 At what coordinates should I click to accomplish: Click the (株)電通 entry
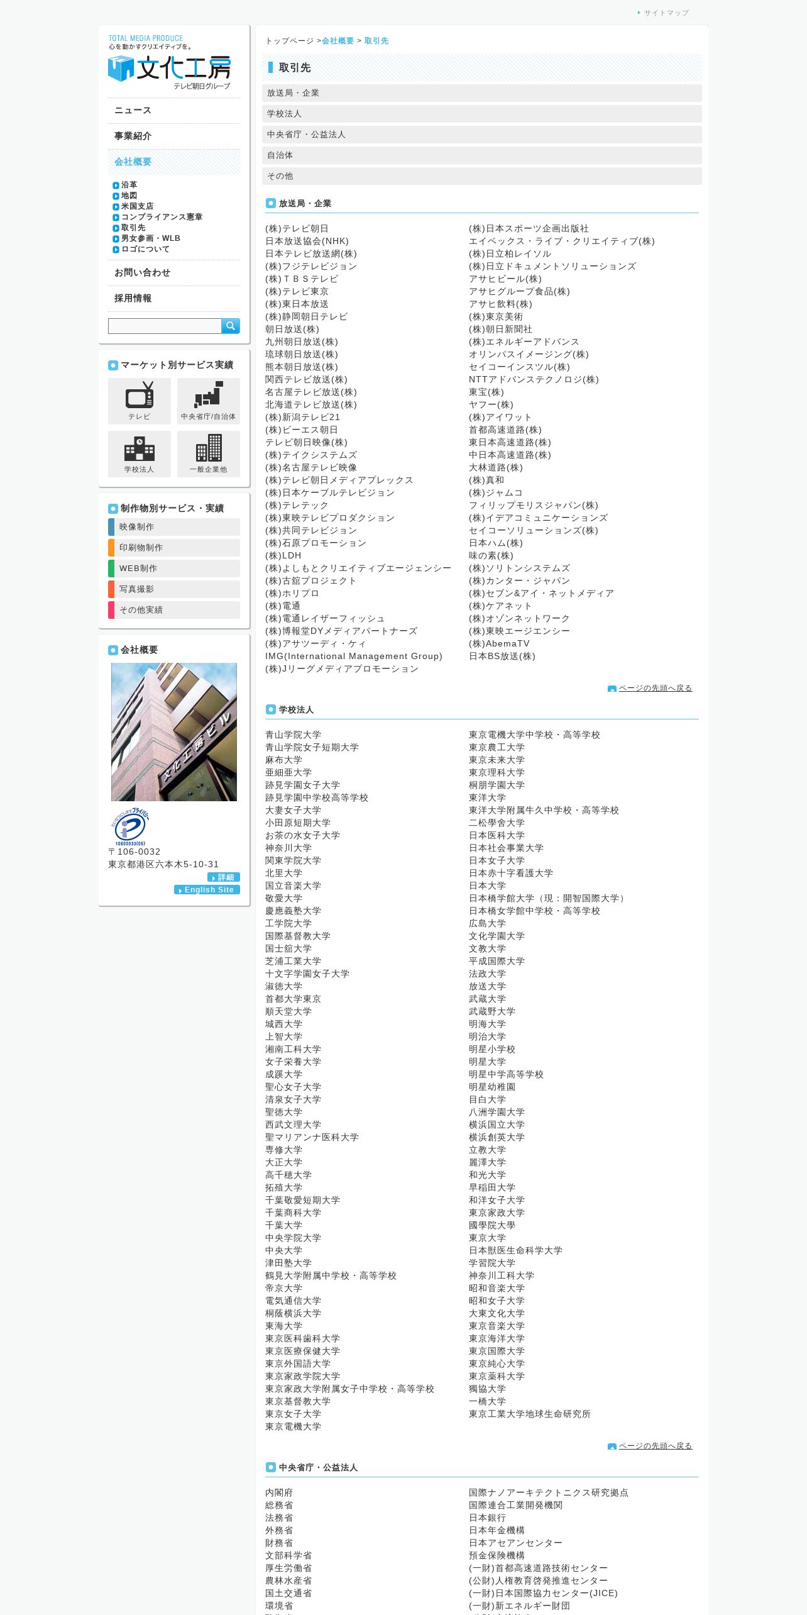pos(283,606)
